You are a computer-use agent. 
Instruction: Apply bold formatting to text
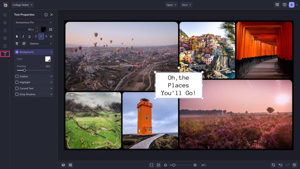click(x=17, y=37)
